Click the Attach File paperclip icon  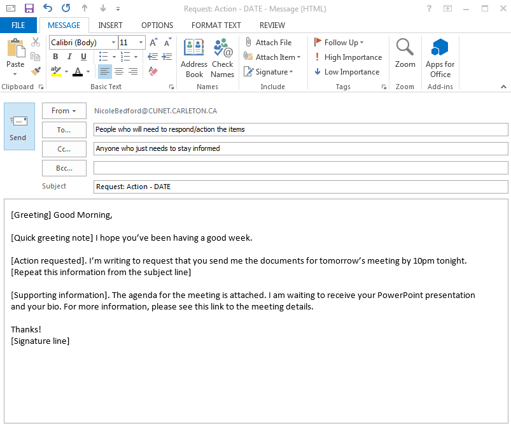coord(249,43)
